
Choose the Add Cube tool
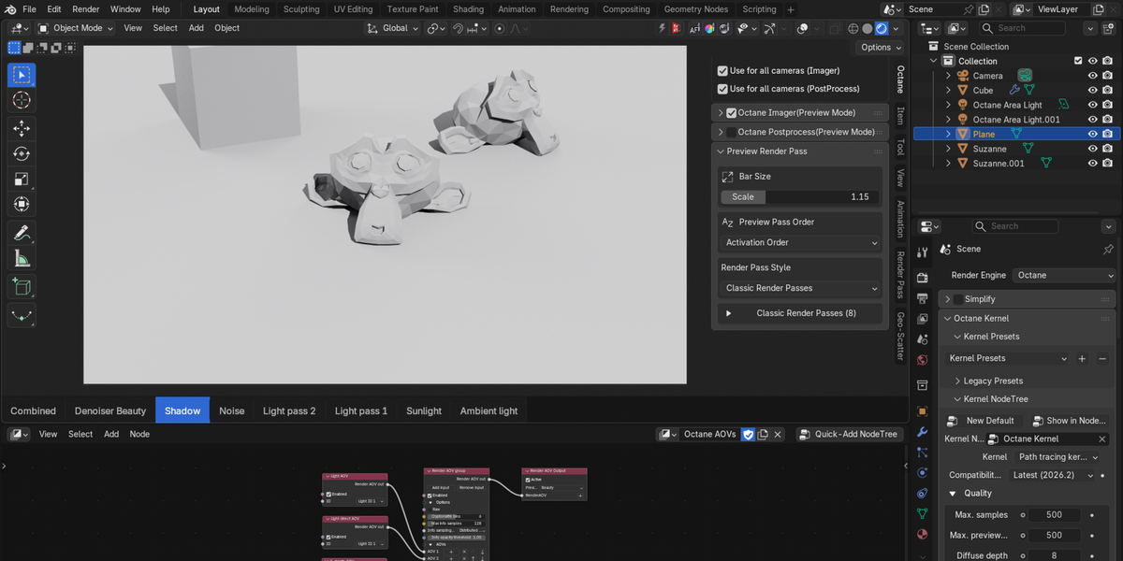click(x=22, y=287)
